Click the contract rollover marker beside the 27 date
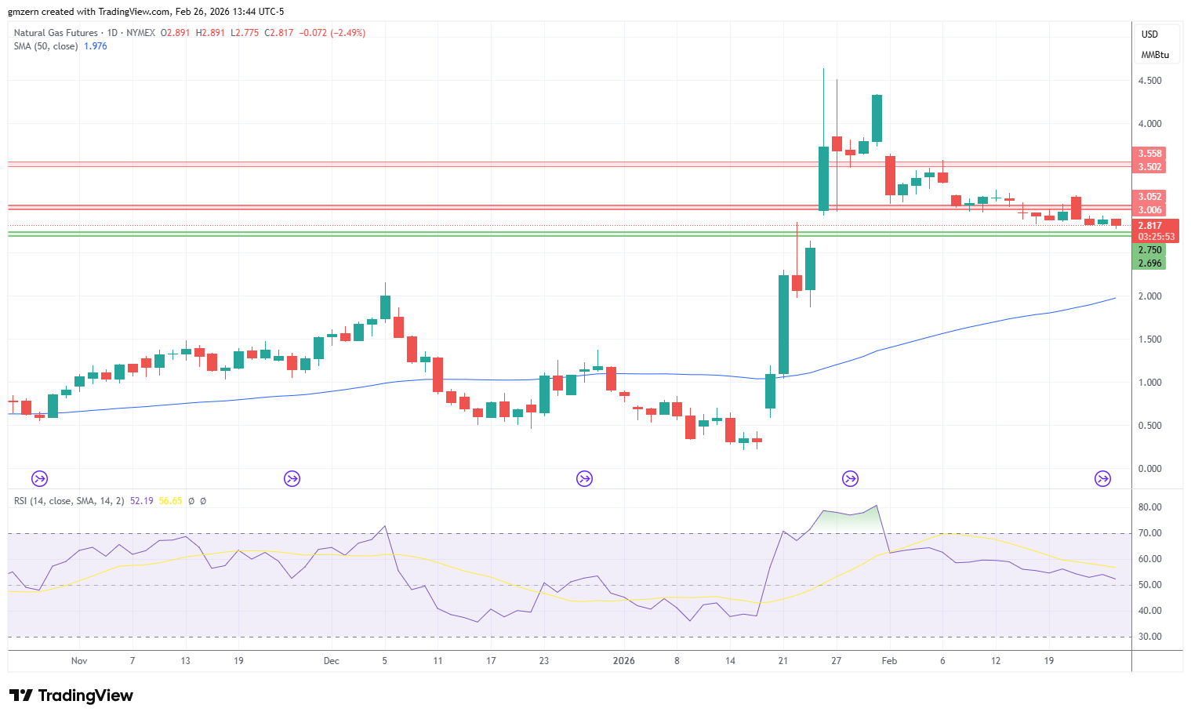 850,478
